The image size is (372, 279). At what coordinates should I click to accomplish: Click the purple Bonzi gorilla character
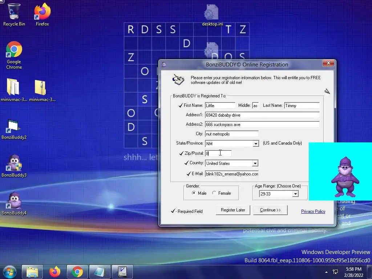(345, 177)
